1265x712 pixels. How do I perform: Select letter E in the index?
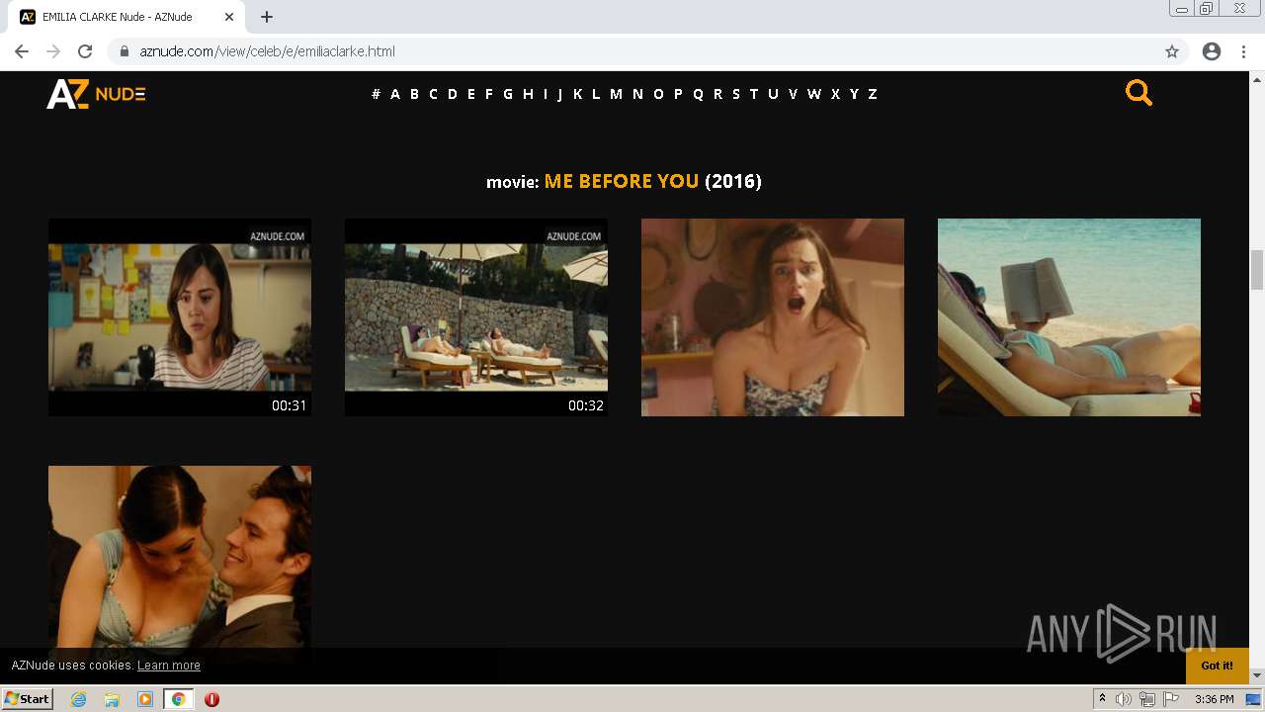point(470,94)
